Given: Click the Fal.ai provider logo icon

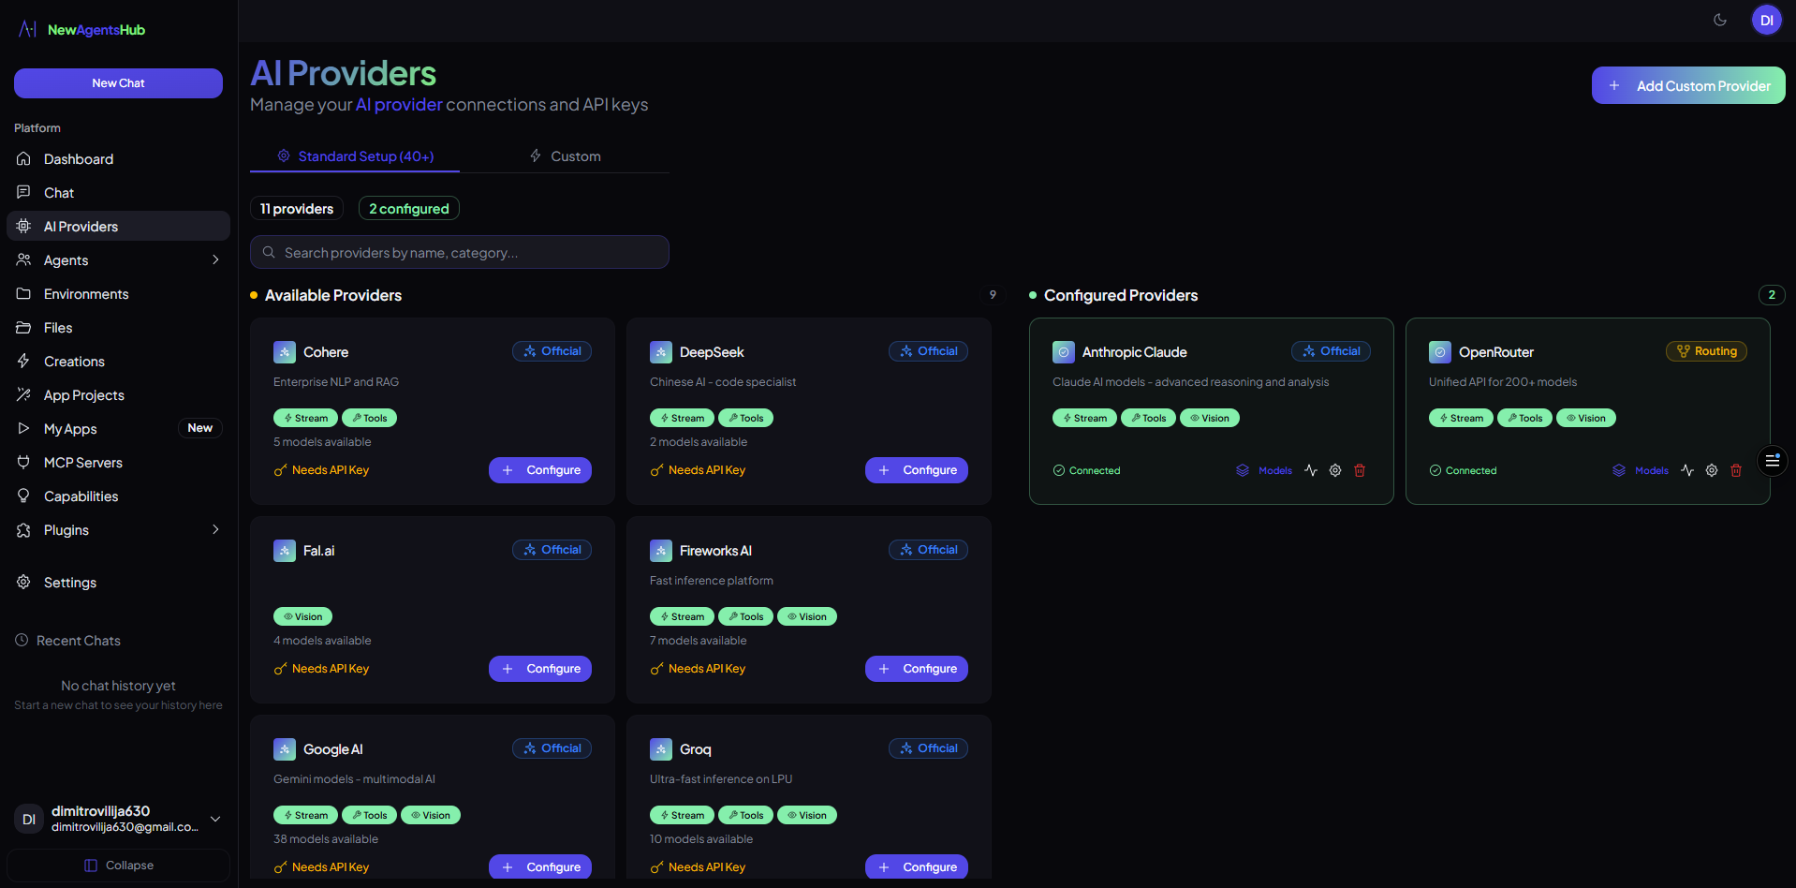Looking at the screenshot, I should point(285,551).
